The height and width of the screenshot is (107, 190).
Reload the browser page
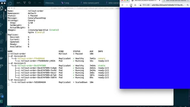pyautogui.click(x=131, y=5)
